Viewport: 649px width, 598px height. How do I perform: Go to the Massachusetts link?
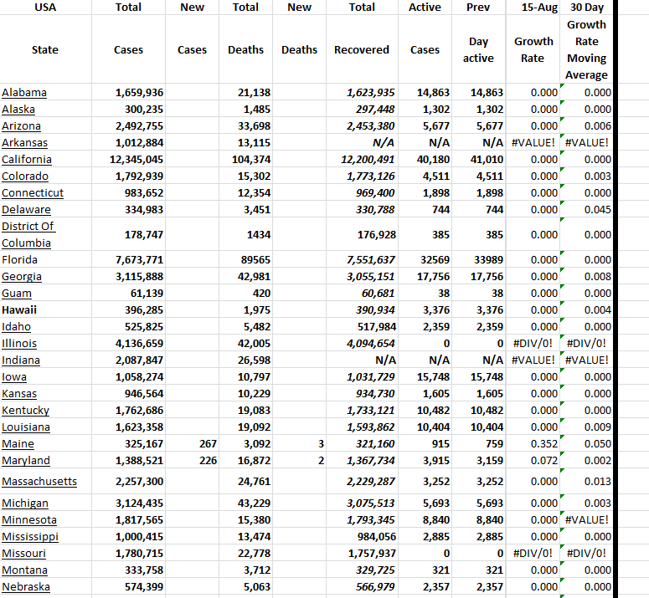[39, 482]
